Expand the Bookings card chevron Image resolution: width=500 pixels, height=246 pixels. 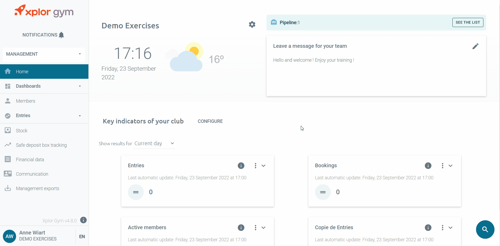point(451,166)
